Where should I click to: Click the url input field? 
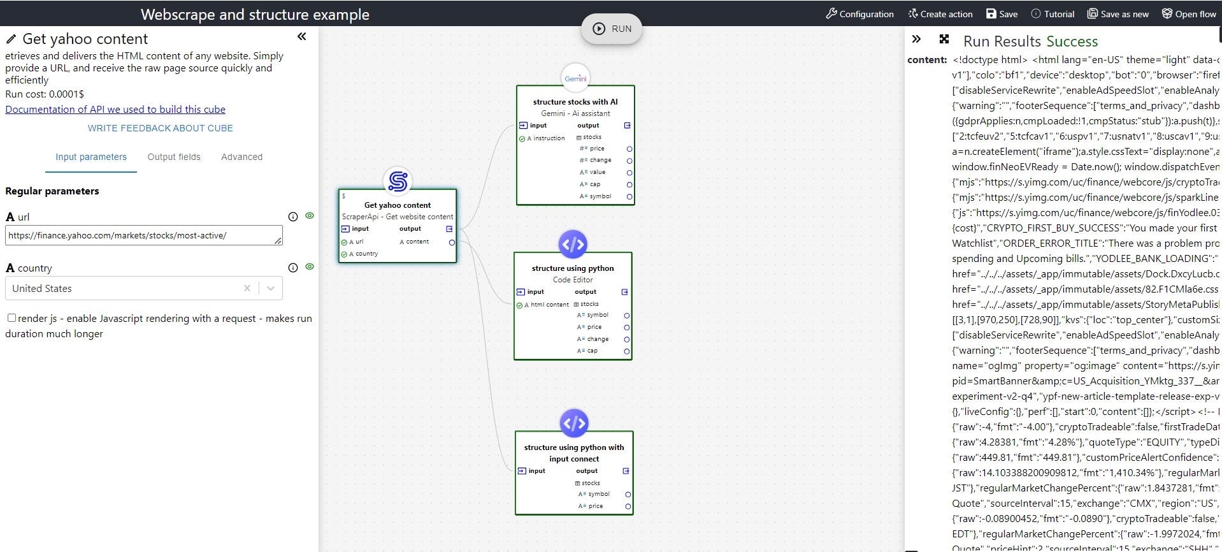point(144,235)
